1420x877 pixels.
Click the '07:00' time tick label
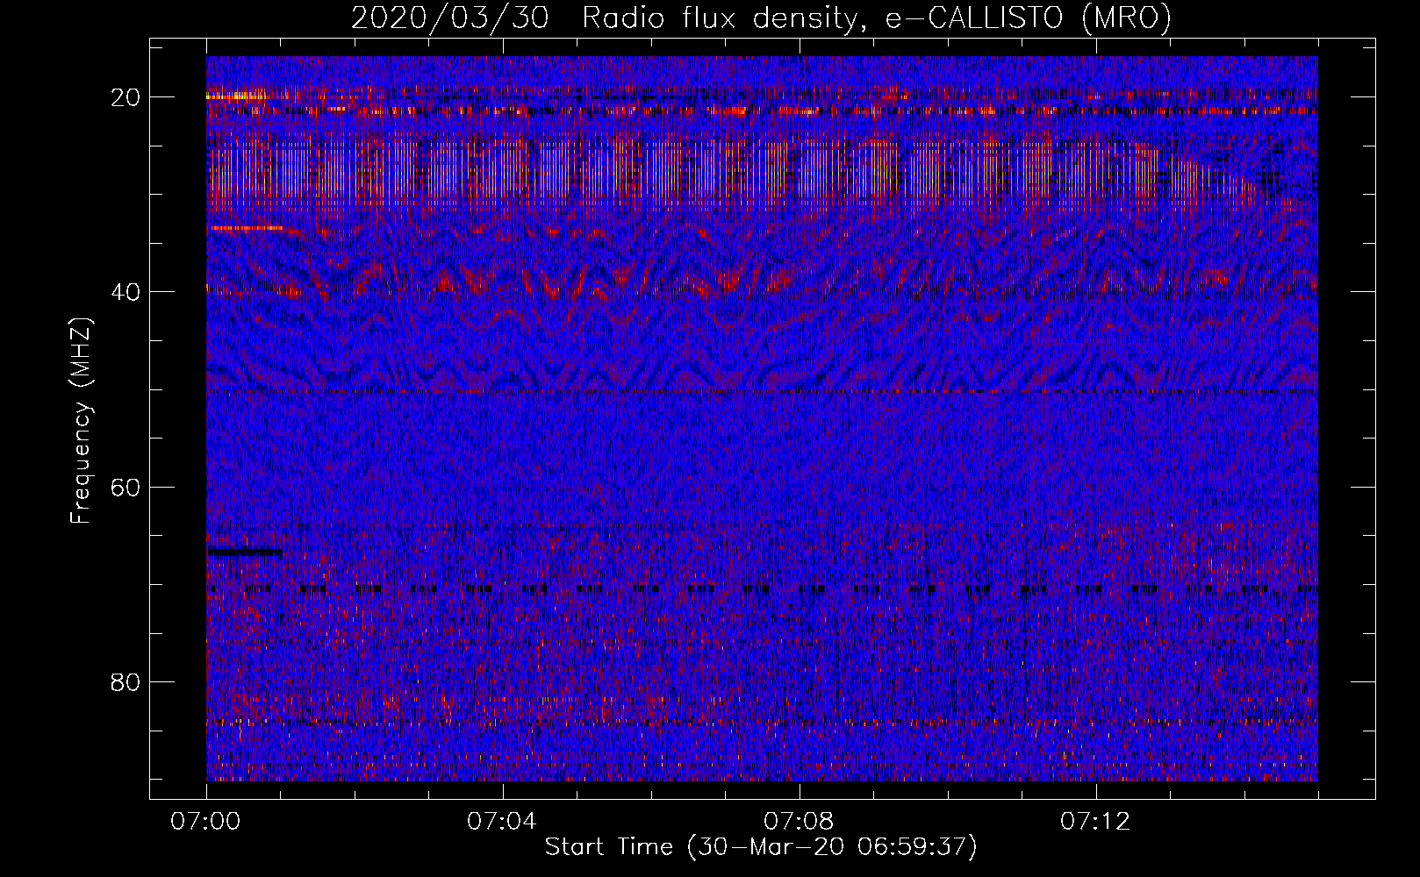[x=206, y=822]
